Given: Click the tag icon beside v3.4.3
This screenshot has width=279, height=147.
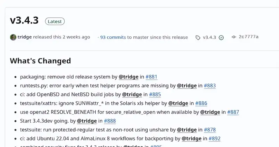Looking at the screenshot, I should point(198,38).
